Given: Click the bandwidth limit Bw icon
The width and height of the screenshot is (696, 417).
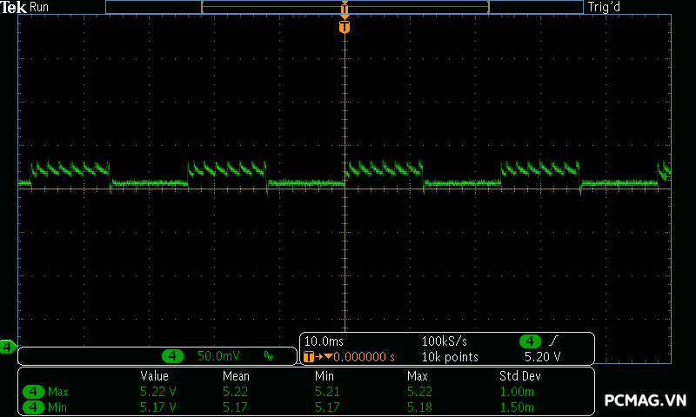Looking at the screenshot, I should 269,356.
